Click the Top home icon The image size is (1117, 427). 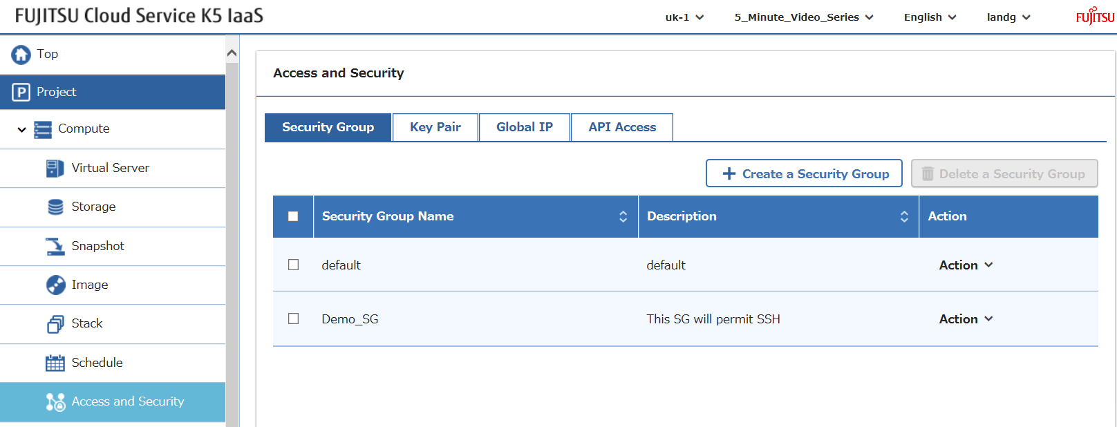(21, 55)
